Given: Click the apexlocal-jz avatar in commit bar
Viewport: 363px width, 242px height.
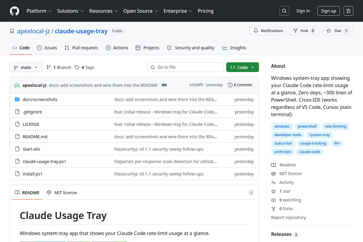Looking at the screenshot, I should [17, 85].
